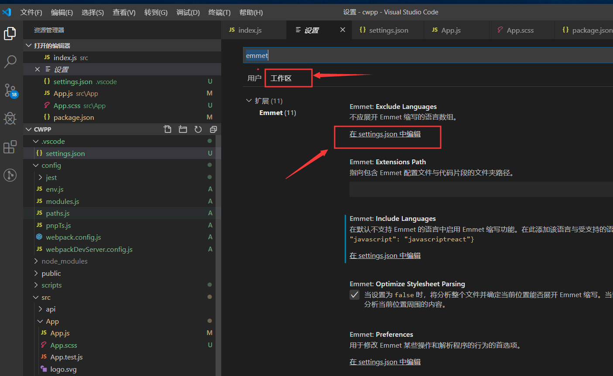Open the 编辑(E) menu
This screenshot has width=613, height=376.
62,12
